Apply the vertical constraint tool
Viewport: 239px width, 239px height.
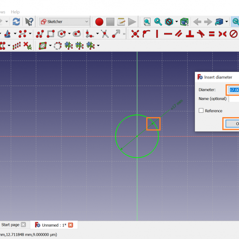point(157,34)
